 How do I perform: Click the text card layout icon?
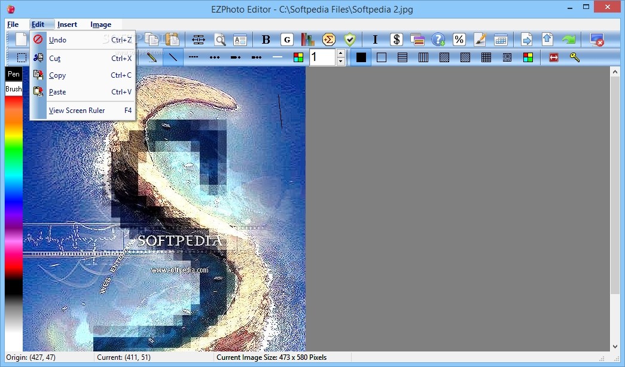[x=240, y=39]
